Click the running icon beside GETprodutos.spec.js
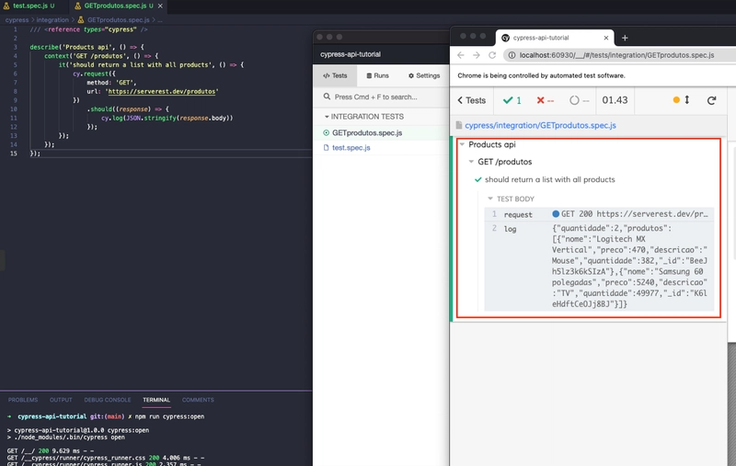The image size is (736, 466). (x=327, y=132)
